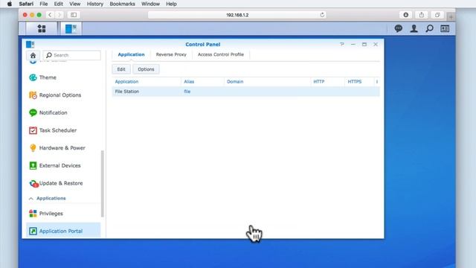Select Application Portal in sidebar
Viewport: 476px width, 268px height.
[x=63, y=232]
